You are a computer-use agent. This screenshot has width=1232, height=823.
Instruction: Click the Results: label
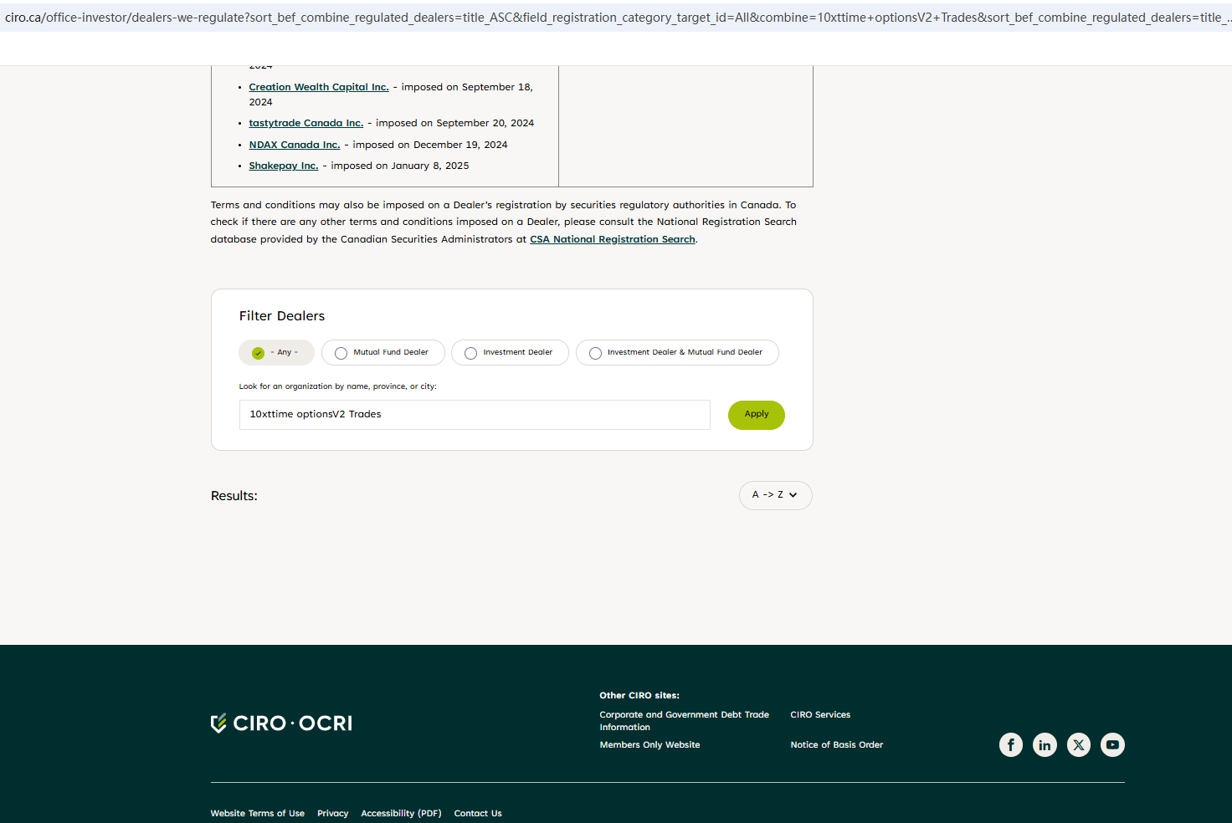pyautogui.click(x=234, y=496)
